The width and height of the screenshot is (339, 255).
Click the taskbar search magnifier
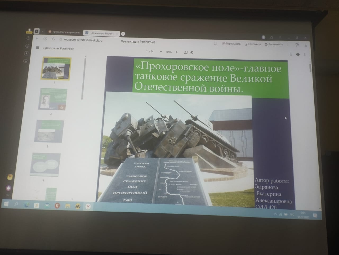(16, 204)
